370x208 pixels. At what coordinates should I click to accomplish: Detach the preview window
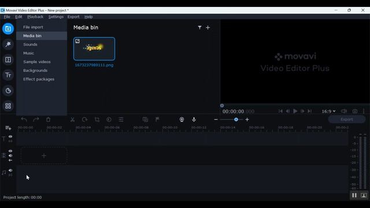[364, 195]
